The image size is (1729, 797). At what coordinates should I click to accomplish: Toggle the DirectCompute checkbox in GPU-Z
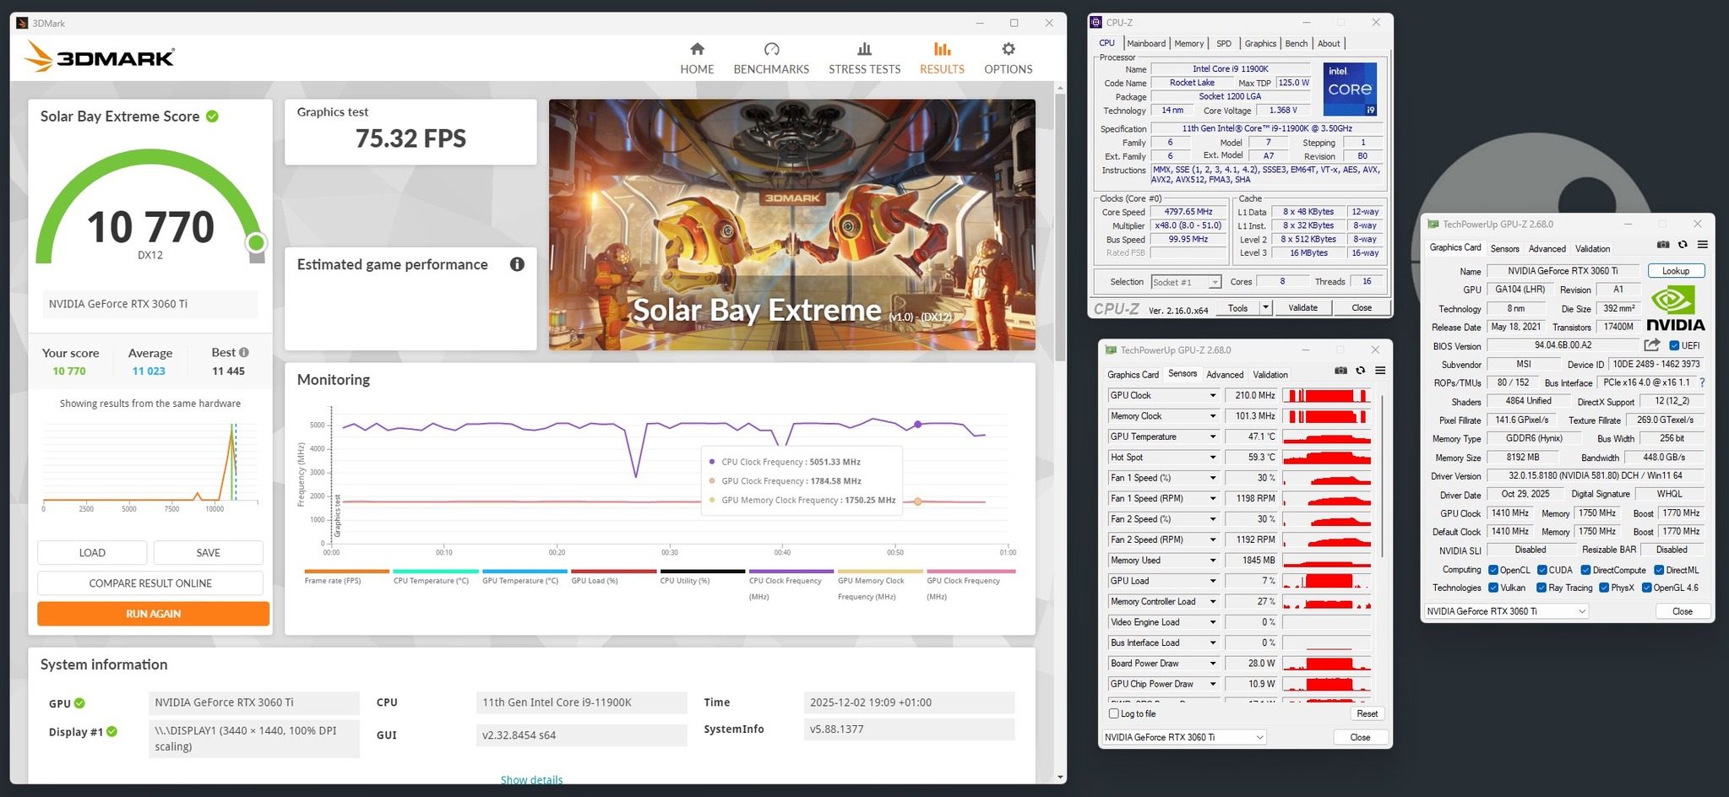click(1585, 570)
